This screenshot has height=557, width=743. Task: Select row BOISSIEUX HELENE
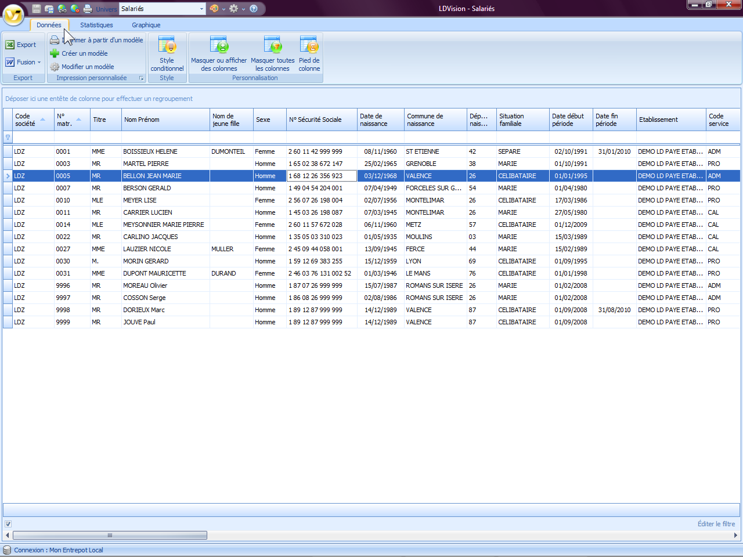click(371, 151)
